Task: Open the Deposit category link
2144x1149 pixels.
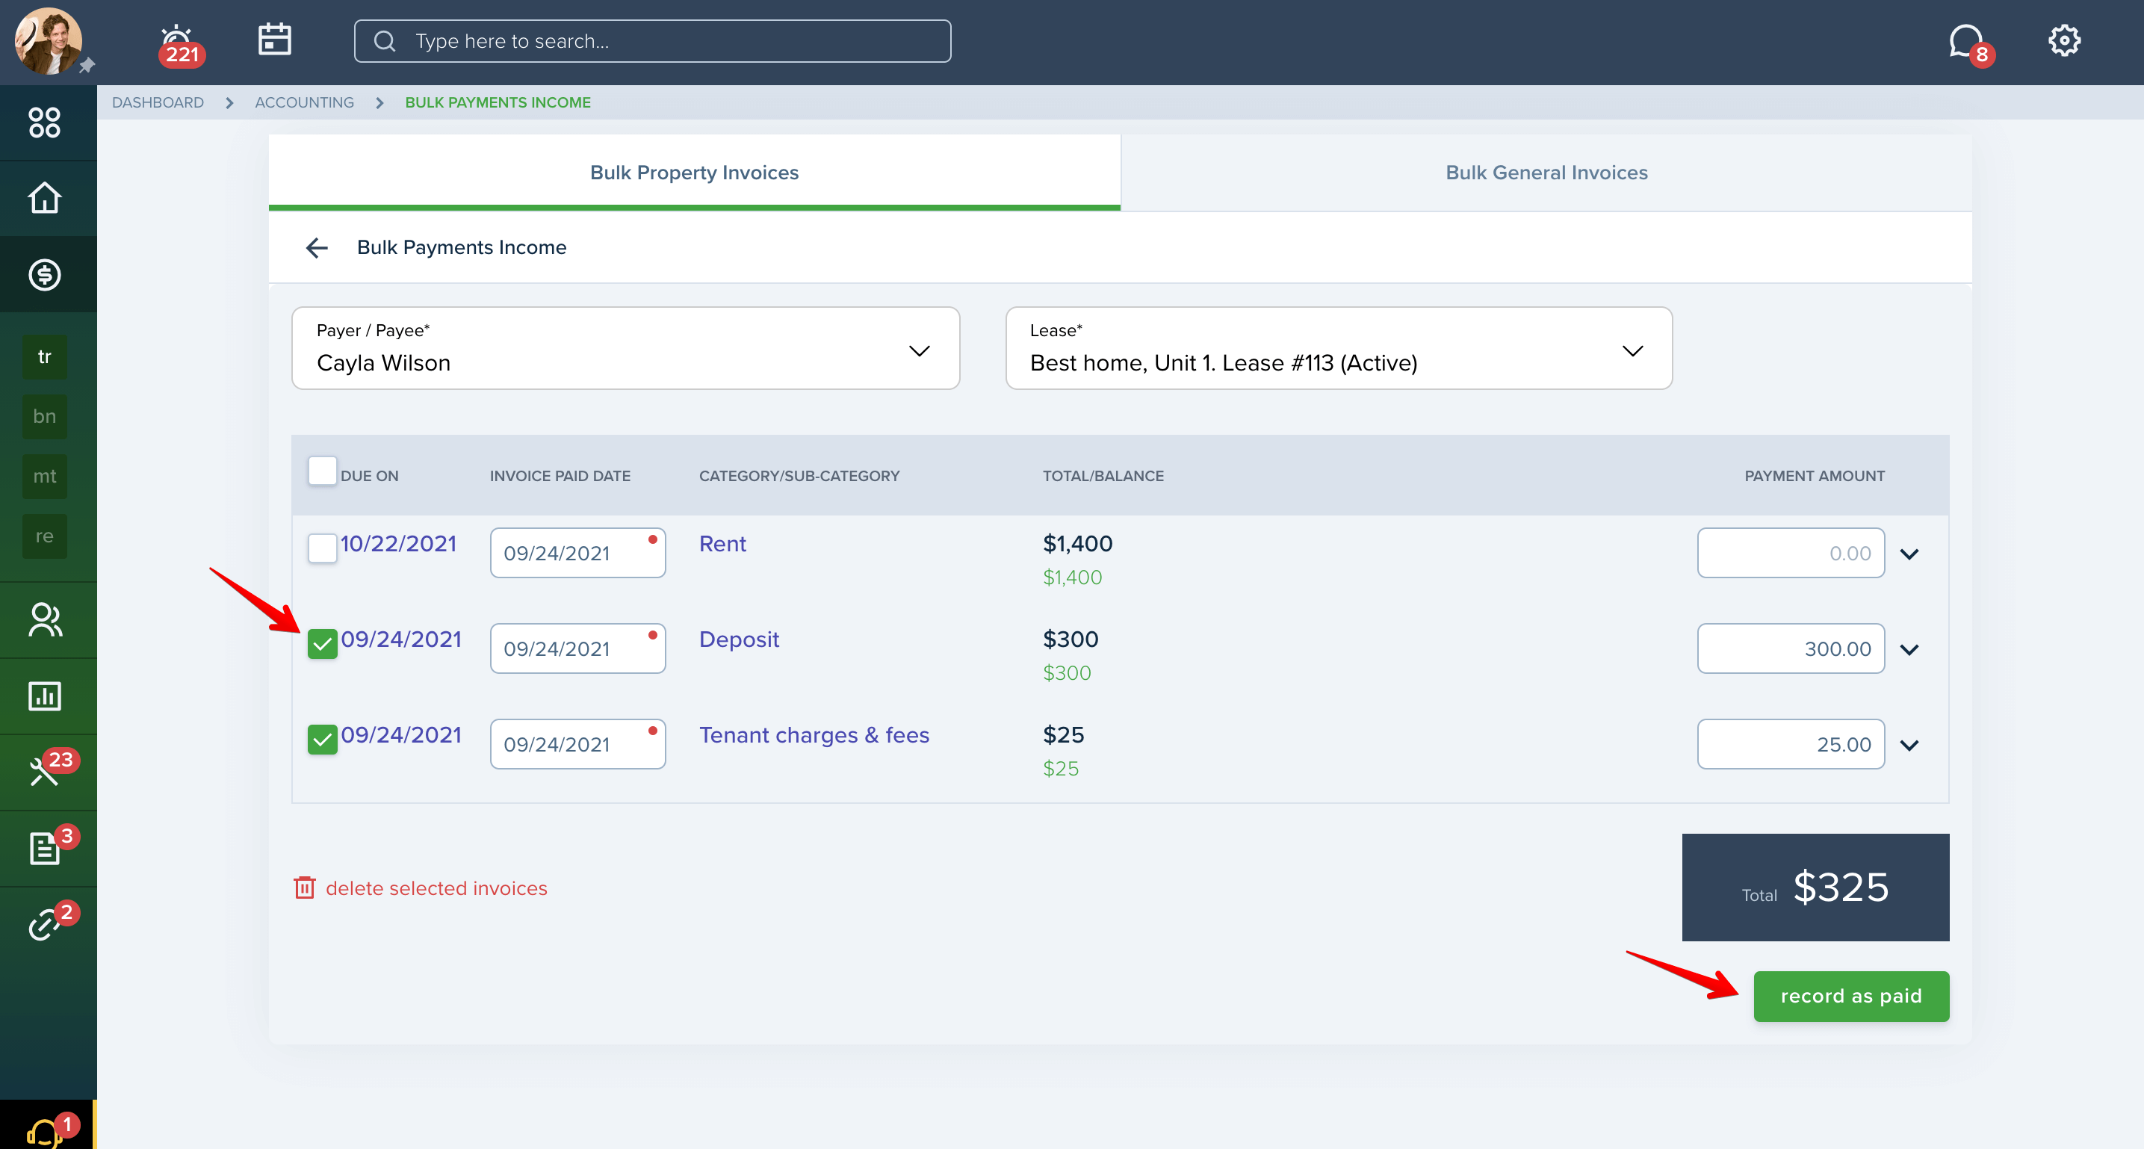Action: coord(739,639)
